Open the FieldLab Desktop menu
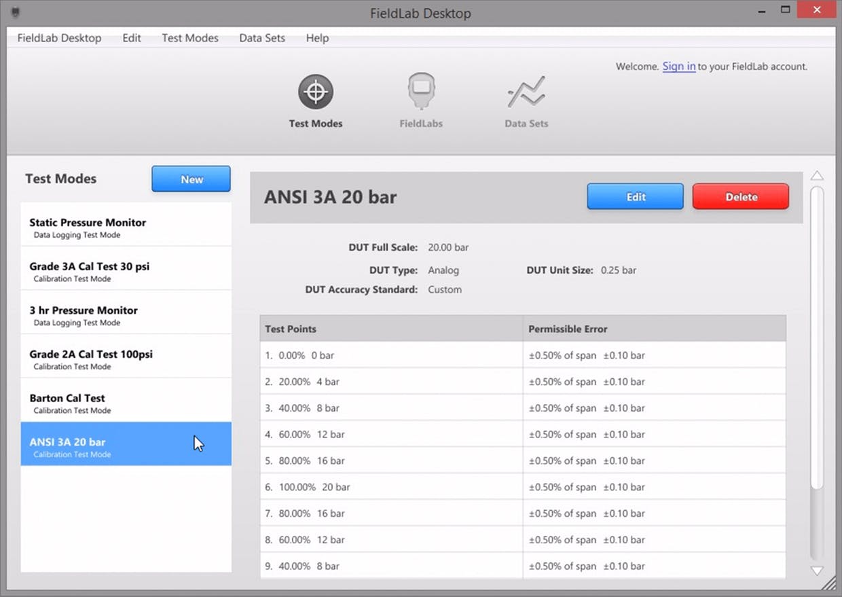The image size is (842, 597). pos(60,38)
